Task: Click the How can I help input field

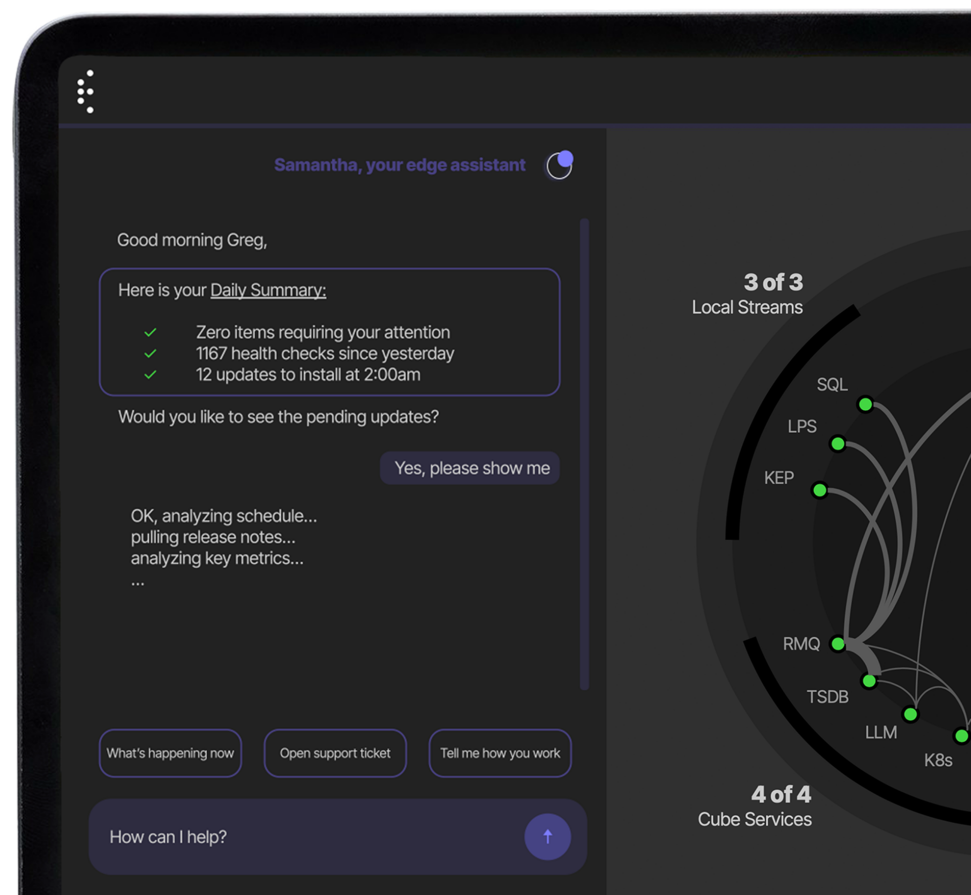Action: pos(303,837)
